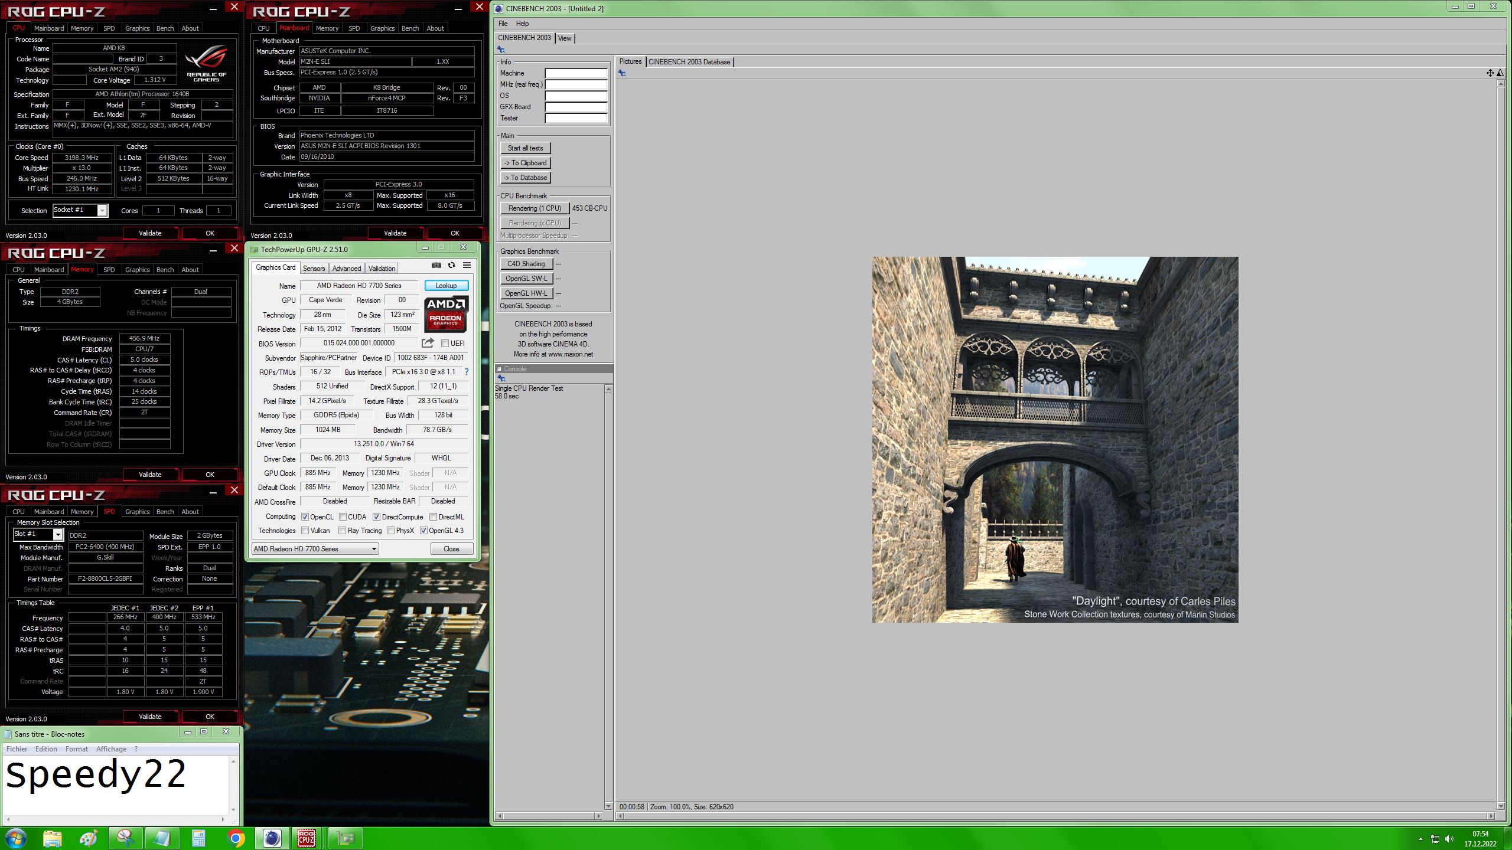This screenshot has height=850, width=1512.
Task: Show hidden tray icons arrow
Action: (x=1420, y=839)
